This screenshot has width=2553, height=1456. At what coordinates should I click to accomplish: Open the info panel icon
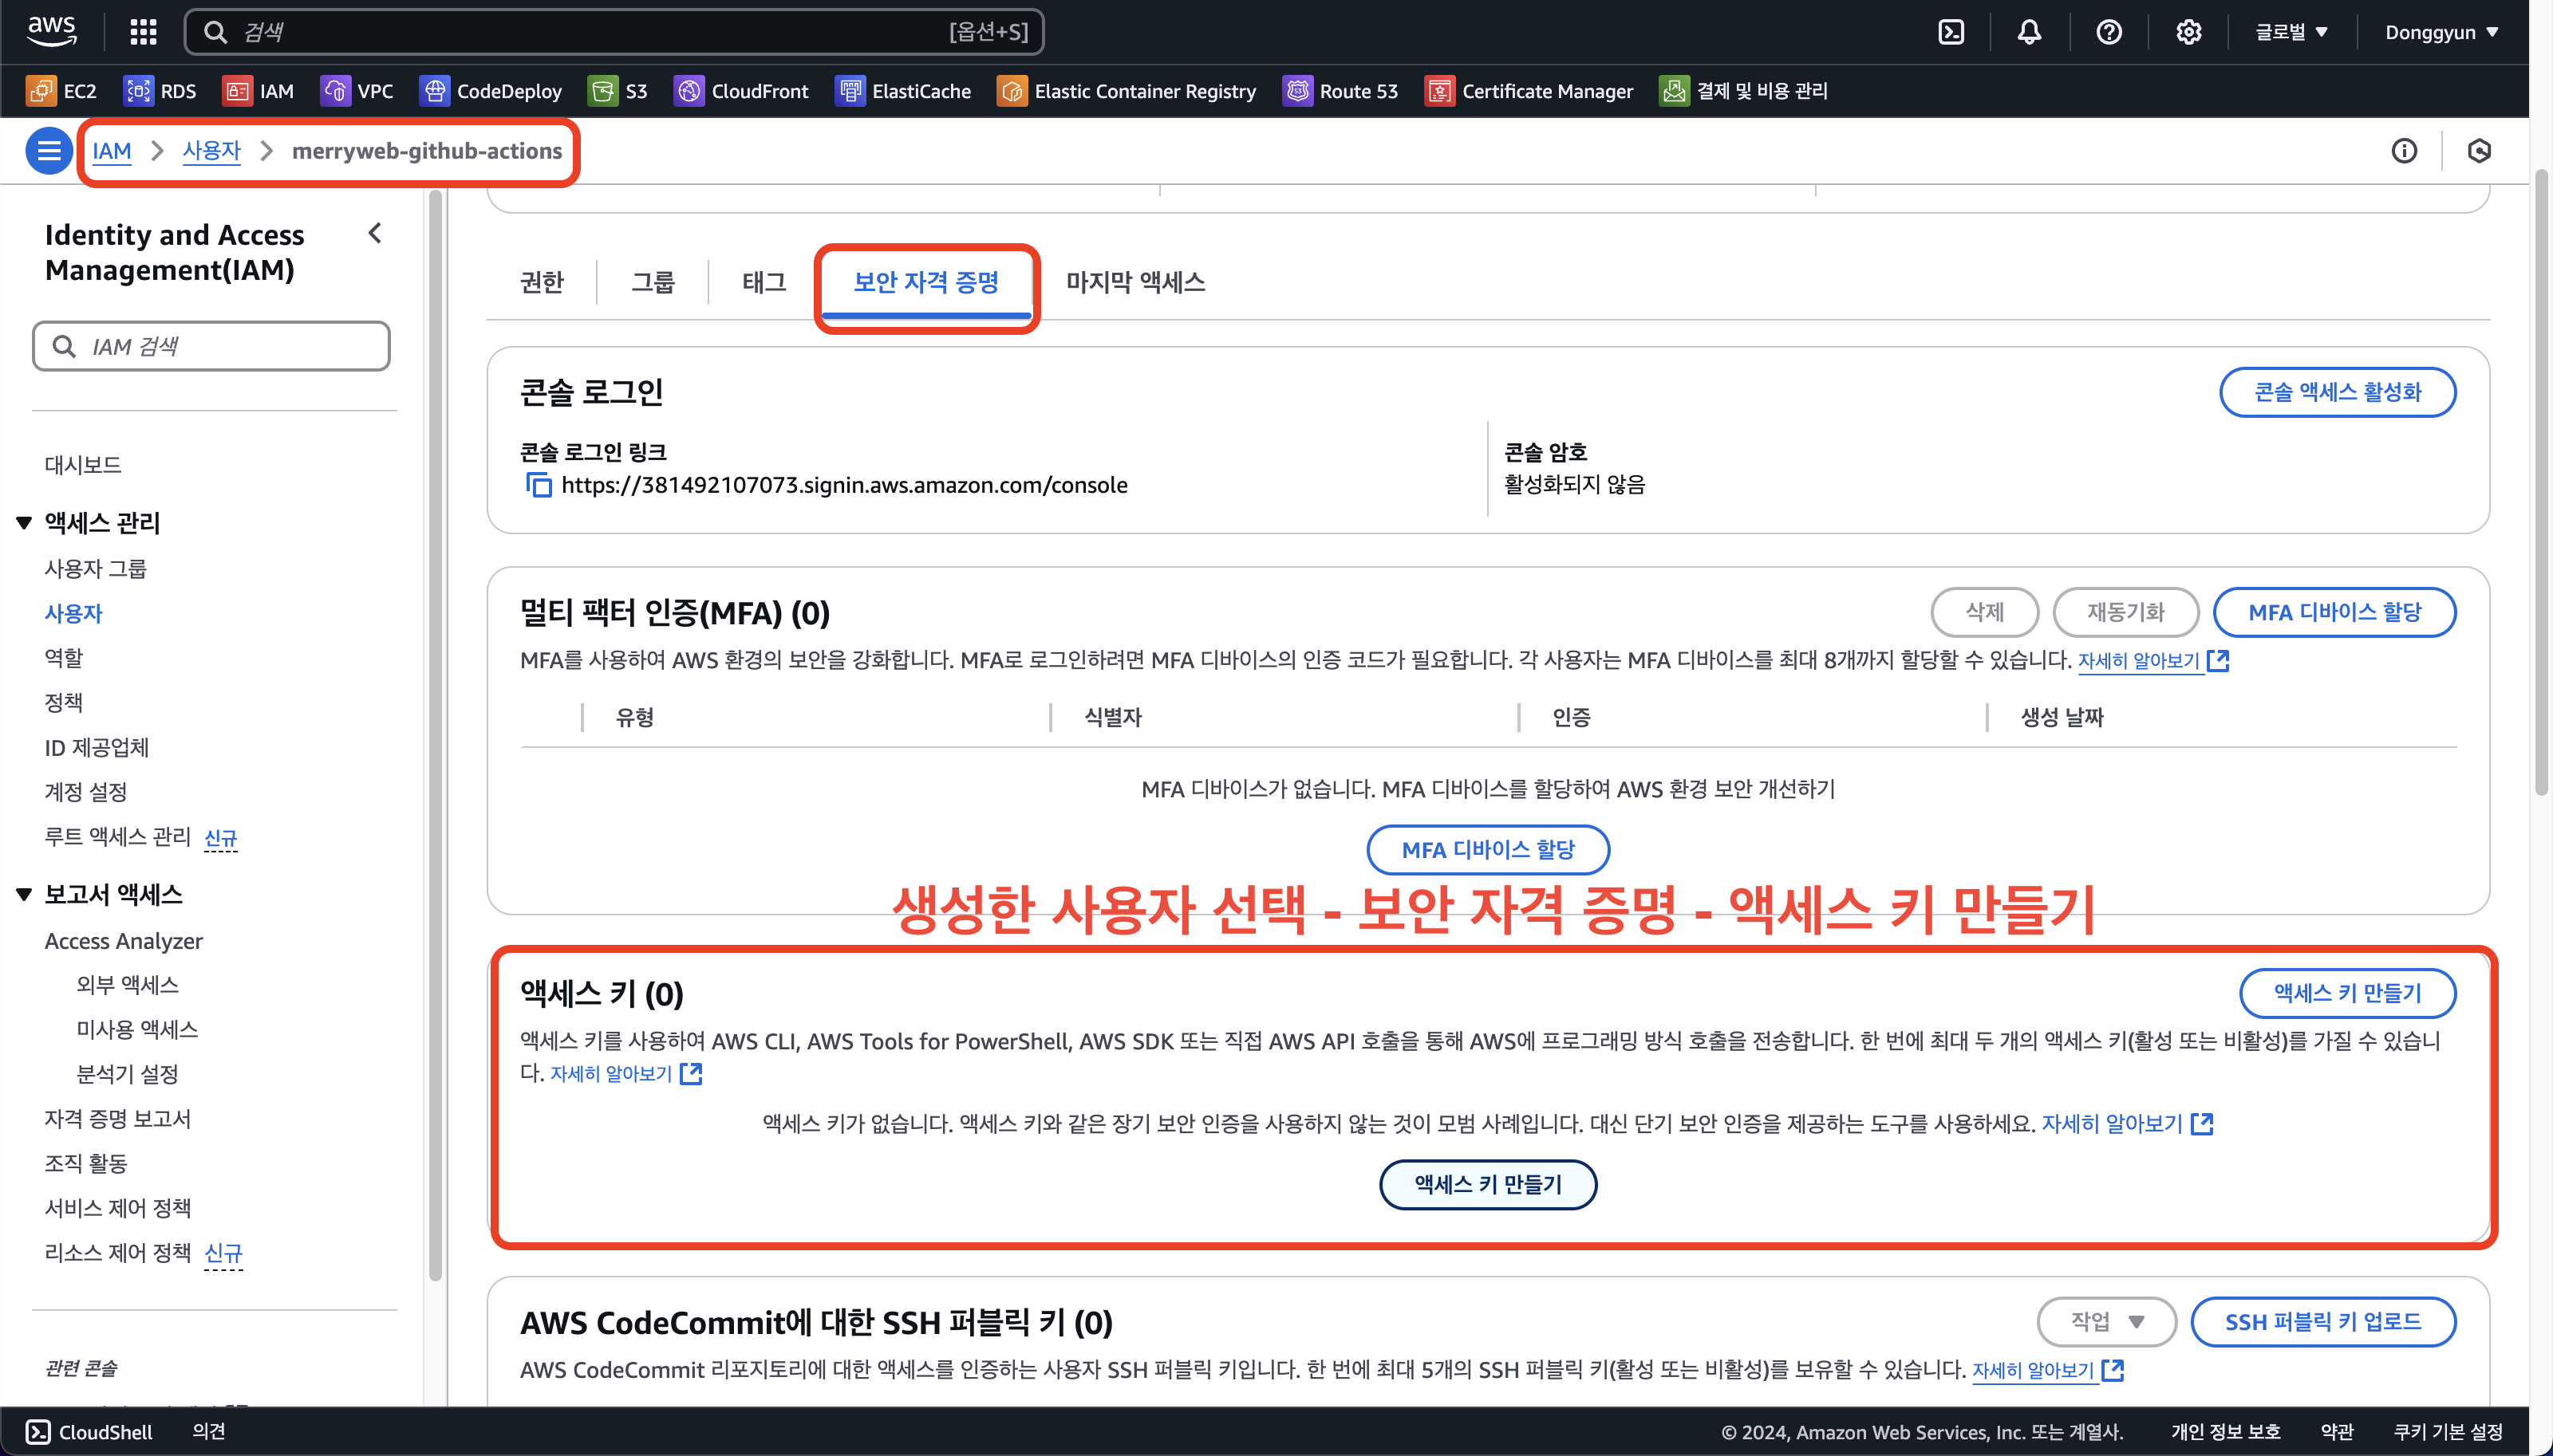(x=2404, y=151)
